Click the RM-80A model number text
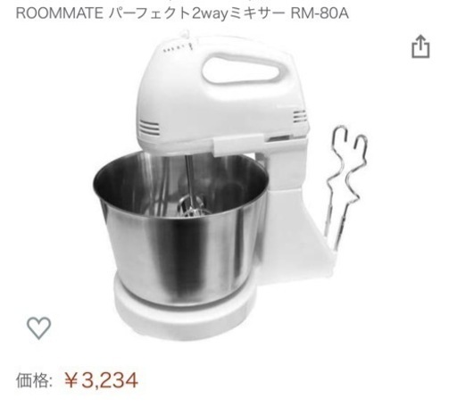The image size is (457, 406). pyautogui.click(x=320, y=13)
